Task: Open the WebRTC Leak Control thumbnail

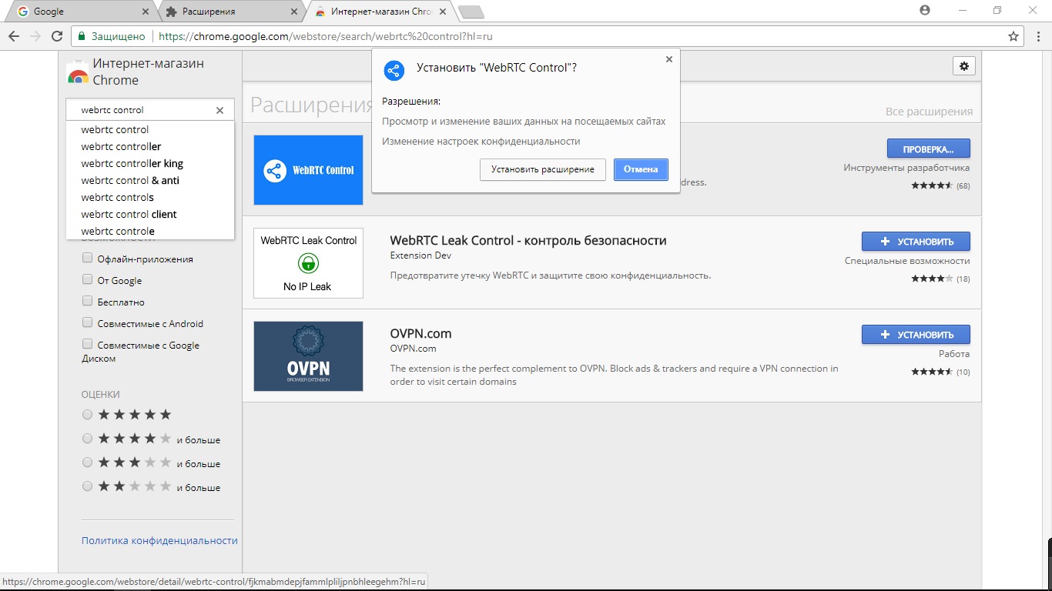Action: [x=308, y=263]
